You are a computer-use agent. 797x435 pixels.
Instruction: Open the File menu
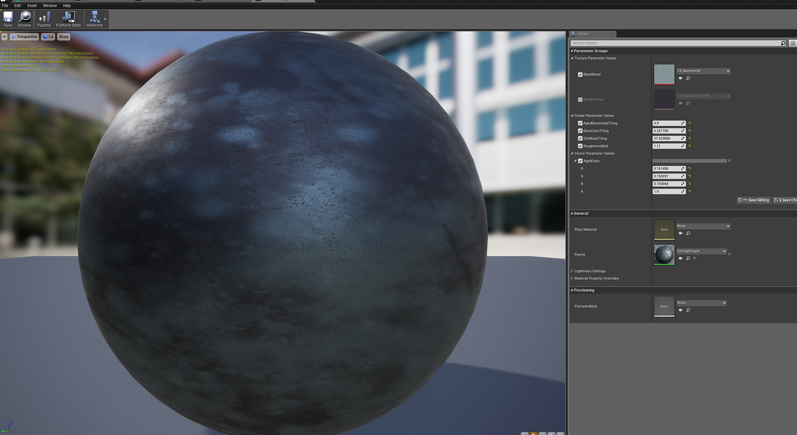5,6
